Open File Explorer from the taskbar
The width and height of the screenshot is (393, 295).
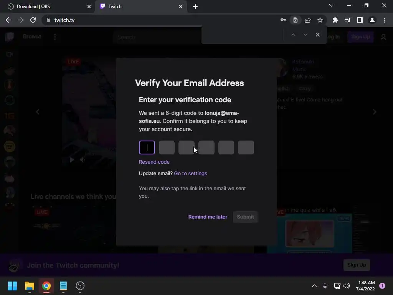(29, 286)
